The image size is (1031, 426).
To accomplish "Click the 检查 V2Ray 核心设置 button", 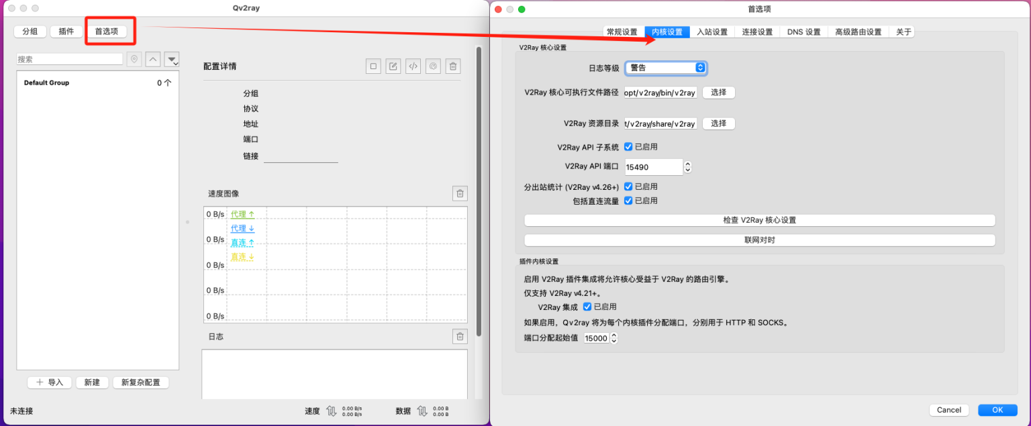I will point(759,220).
